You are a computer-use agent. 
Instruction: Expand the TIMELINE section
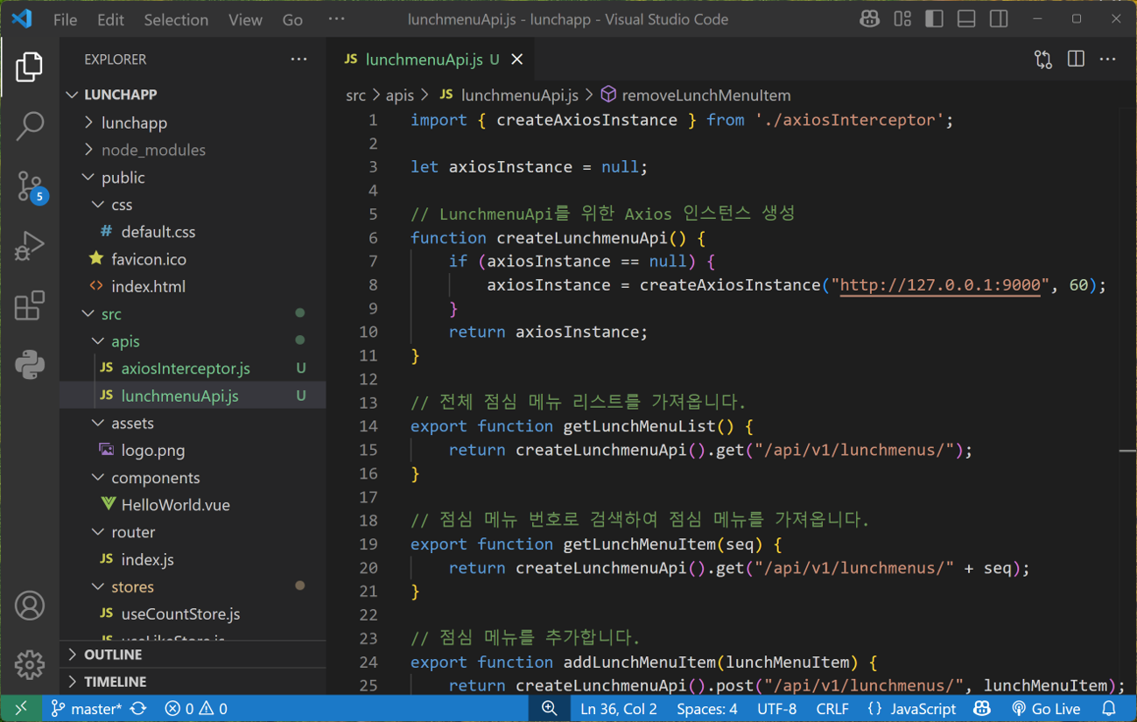pyautogui.click(x=193, y=682)
